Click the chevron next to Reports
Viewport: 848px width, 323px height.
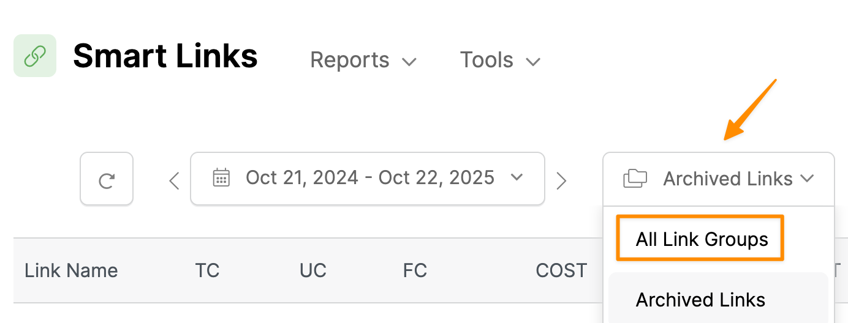409,61
